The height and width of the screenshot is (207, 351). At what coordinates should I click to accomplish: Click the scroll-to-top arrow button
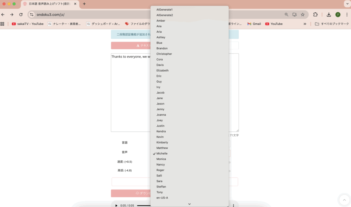(344, 200)
